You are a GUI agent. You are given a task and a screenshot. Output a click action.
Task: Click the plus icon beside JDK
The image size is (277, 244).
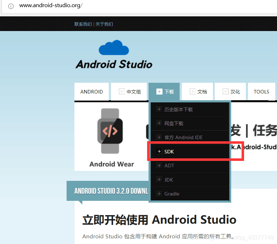tap(159, 179)
